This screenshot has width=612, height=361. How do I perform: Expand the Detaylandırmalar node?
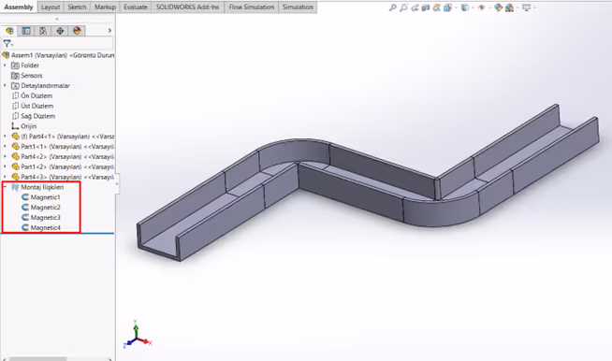[x=5, y=85]
